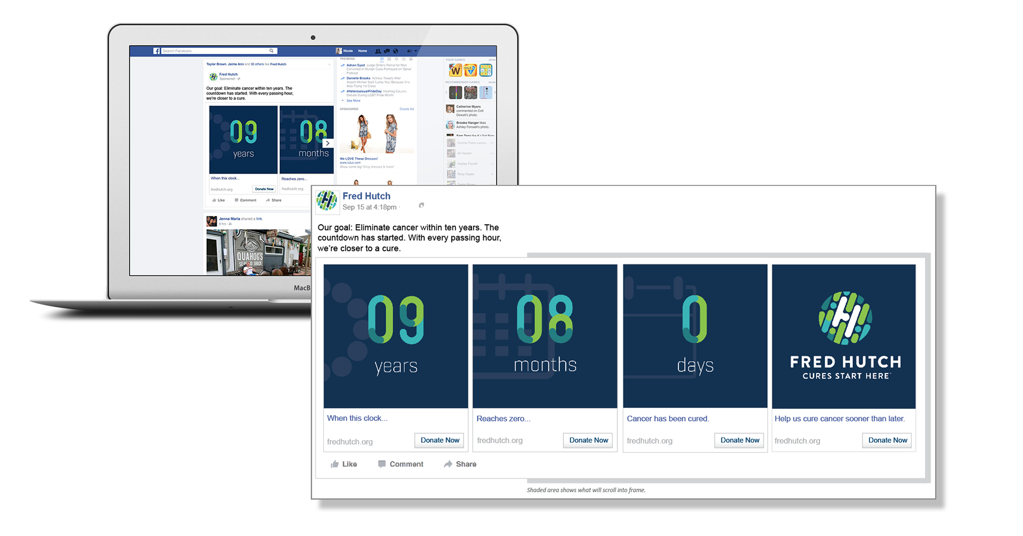Open Catherine Myers ticker story
The image size is (1023, 536).
[469, 110]
